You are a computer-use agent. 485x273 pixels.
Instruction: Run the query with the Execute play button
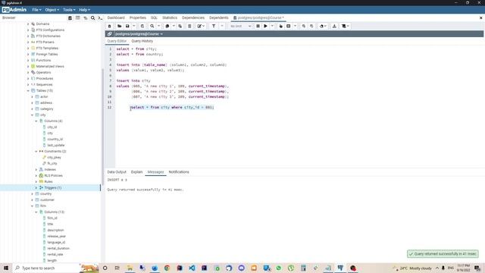click(265, 27)
